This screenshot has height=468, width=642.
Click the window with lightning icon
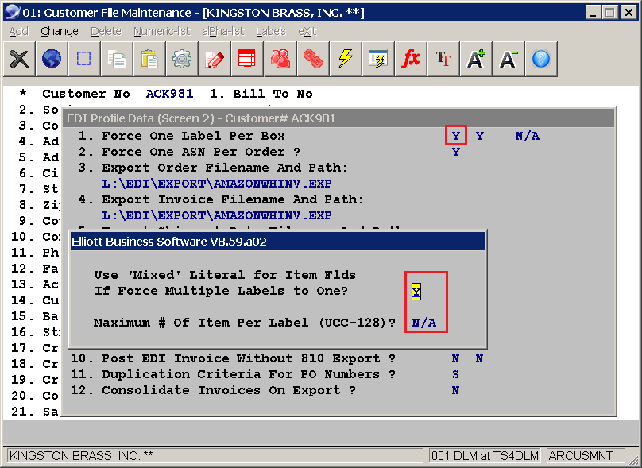[378, 59]
